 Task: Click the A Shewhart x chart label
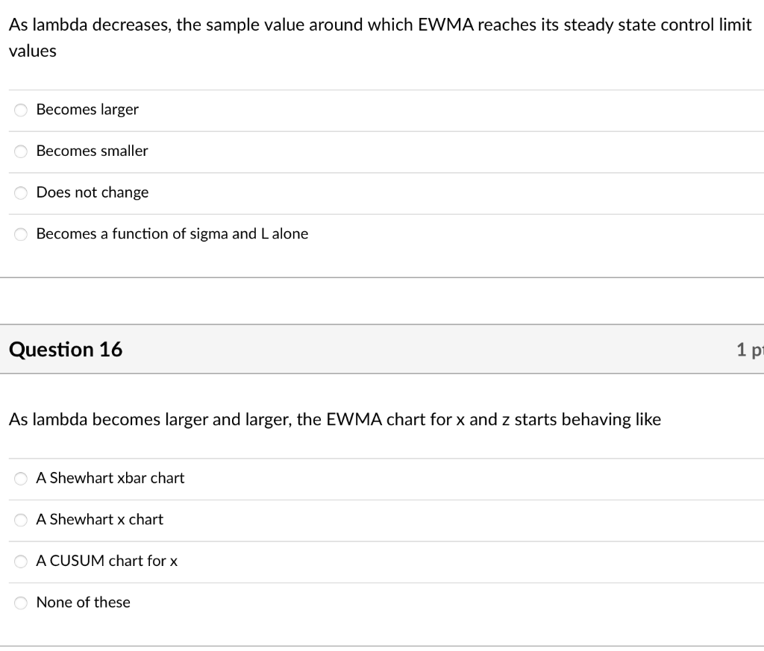coord(99,520)
